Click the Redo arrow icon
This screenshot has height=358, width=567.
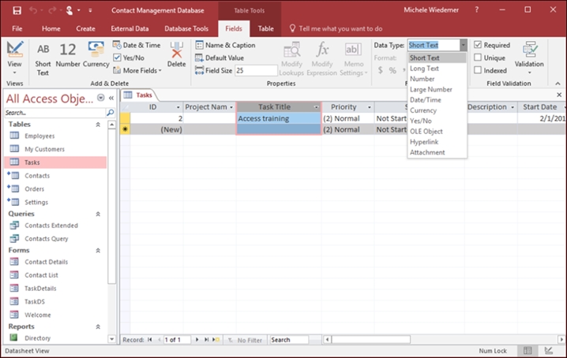click(x=52, y=10)
